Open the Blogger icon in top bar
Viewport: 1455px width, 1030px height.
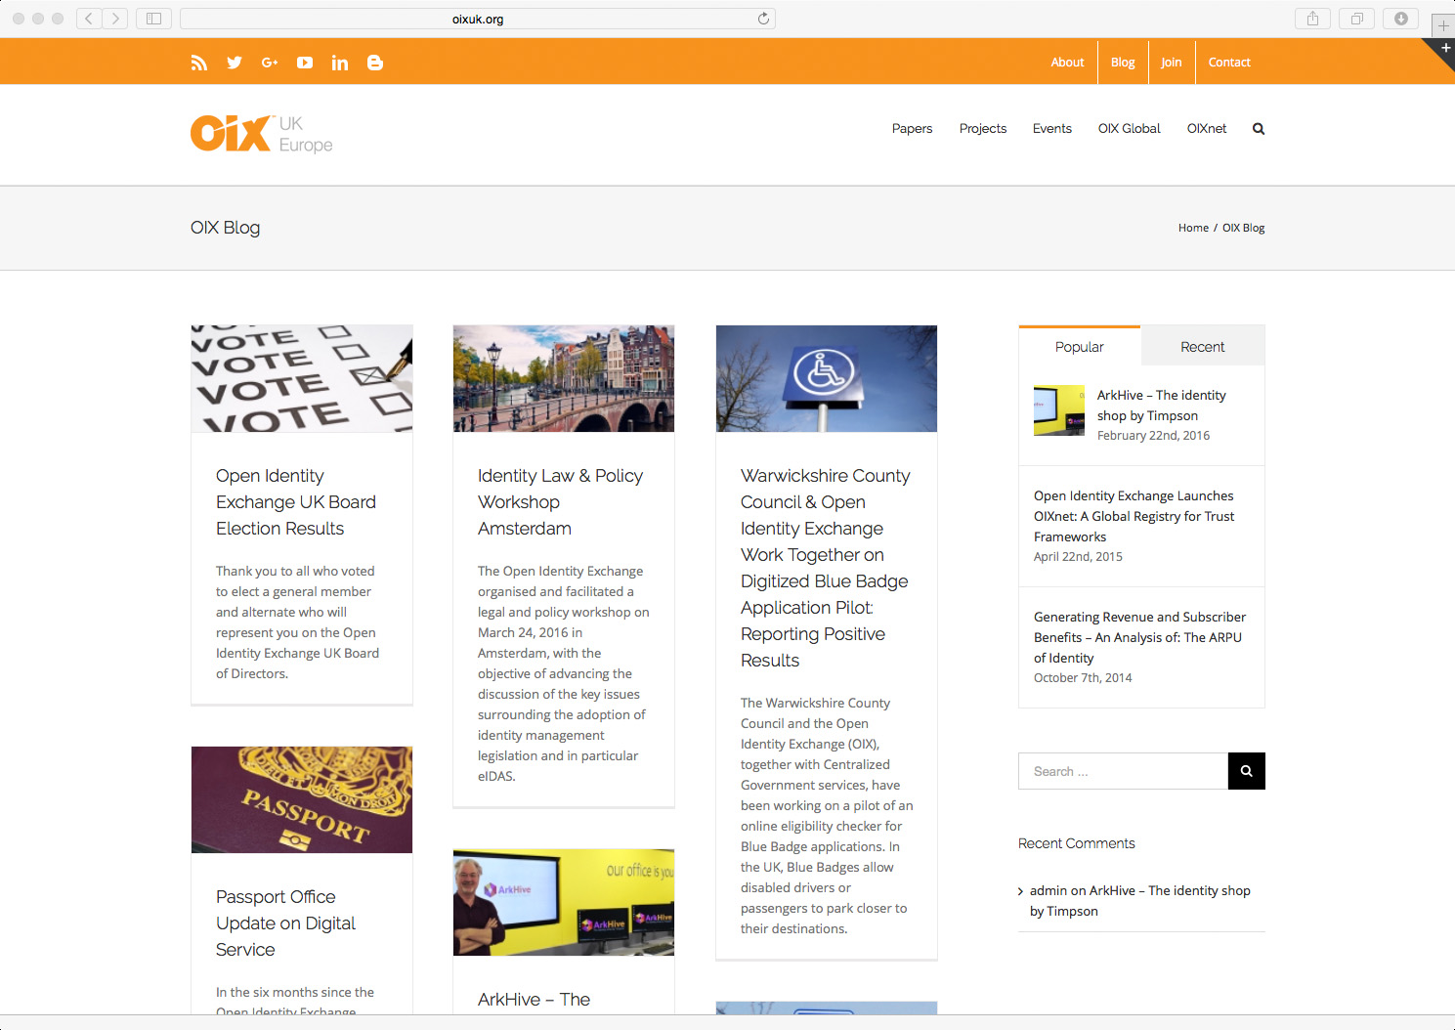pos(375,63)
